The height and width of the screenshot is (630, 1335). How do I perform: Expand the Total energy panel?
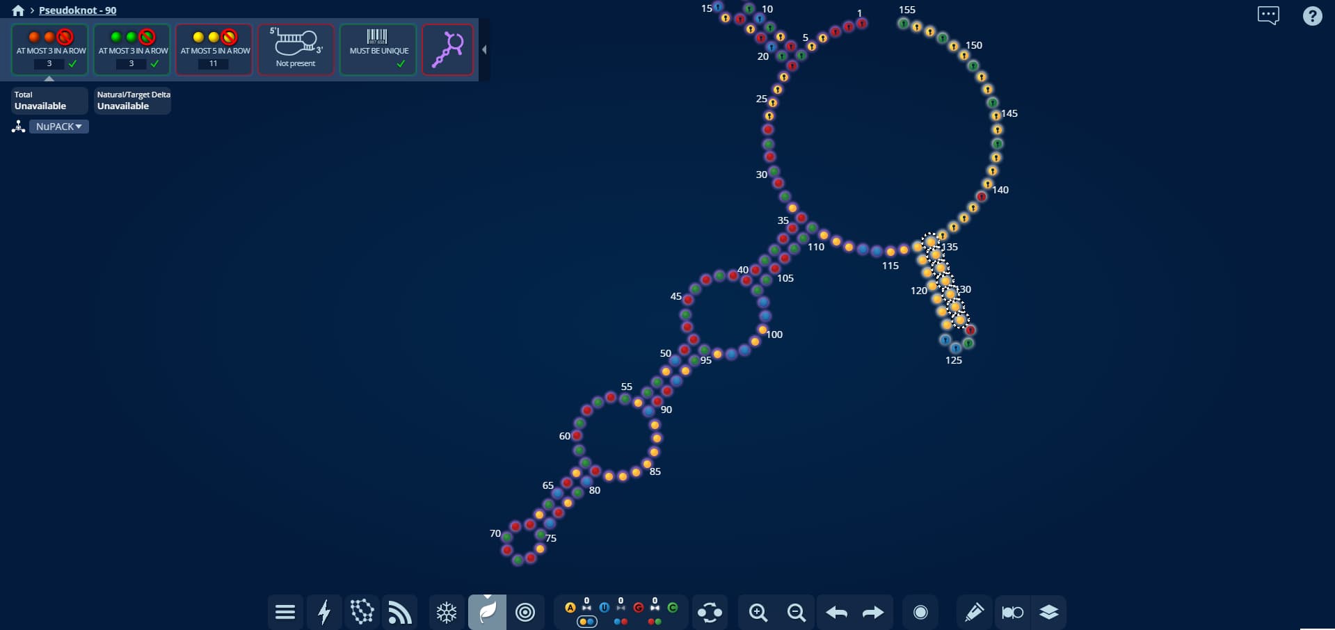49,101
